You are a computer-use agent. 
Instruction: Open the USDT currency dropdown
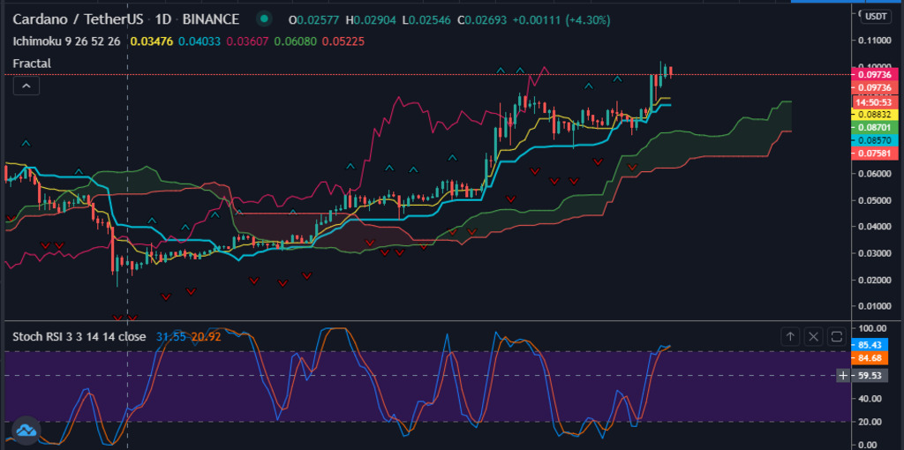click(876, 16)
